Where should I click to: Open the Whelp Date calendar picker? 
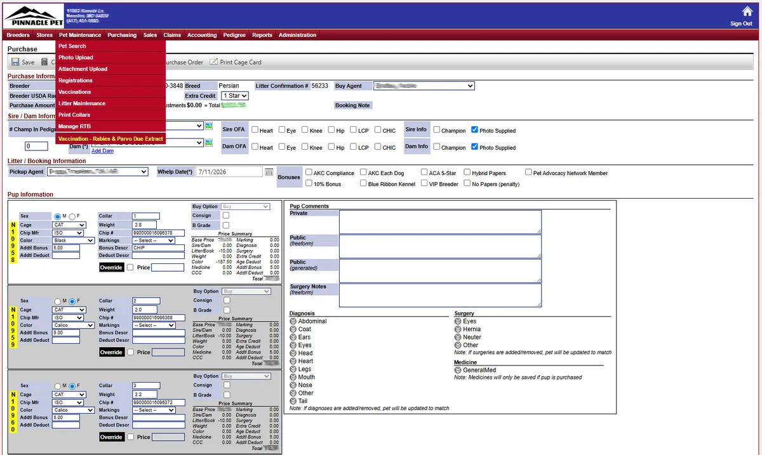(269, 172)
